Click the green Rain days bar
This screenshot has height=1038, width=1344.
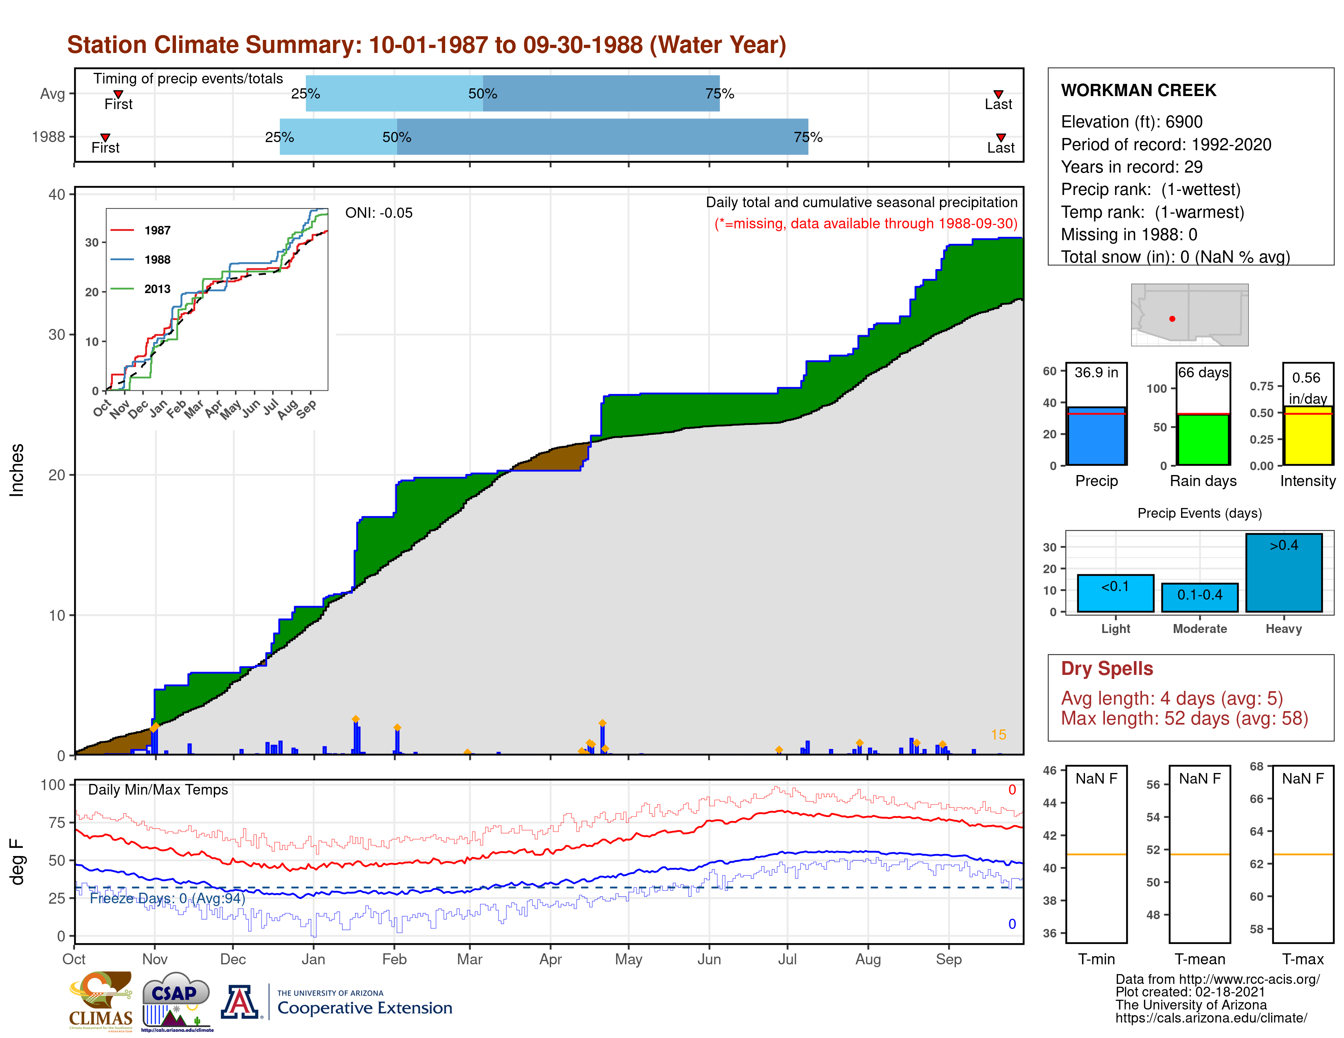[1203, 440]
